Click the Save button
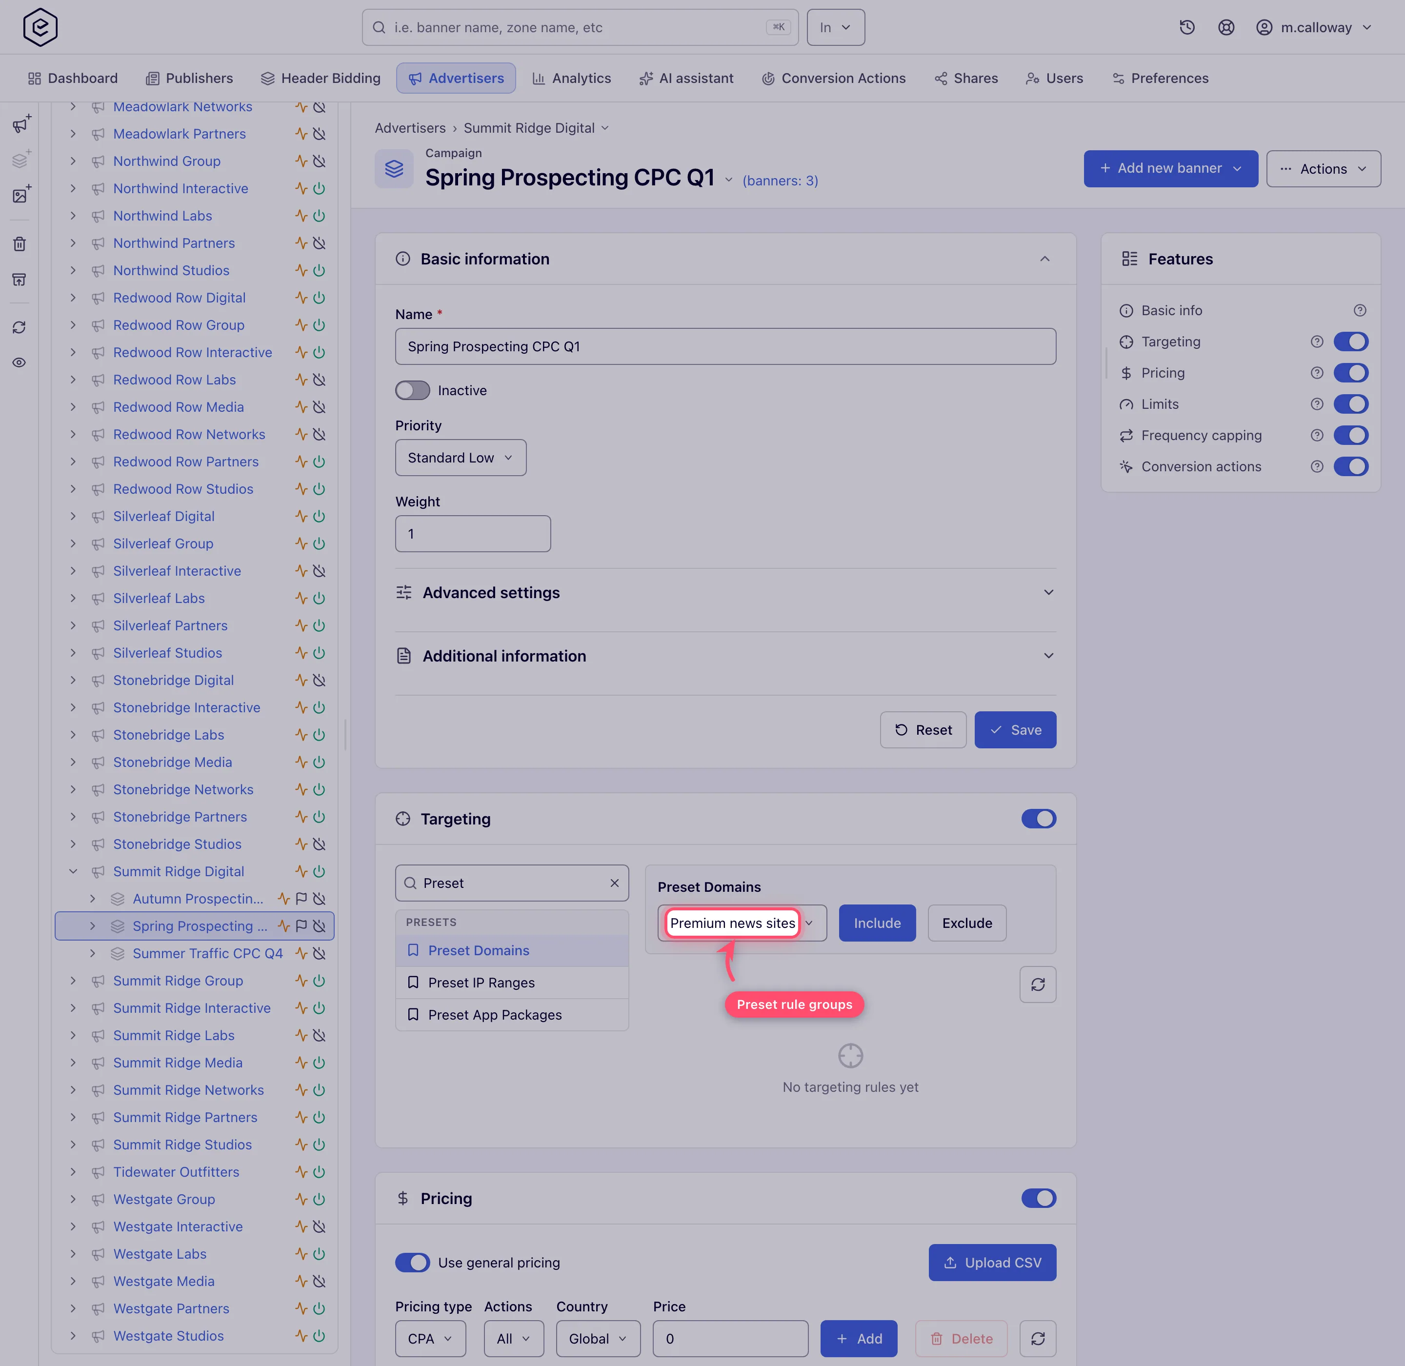1405x1366 pixels. 1015,730
